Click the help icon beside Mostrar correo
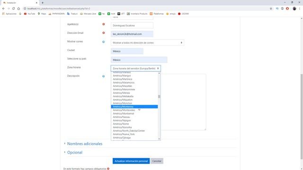303x170 pixels. pos(104,42)
